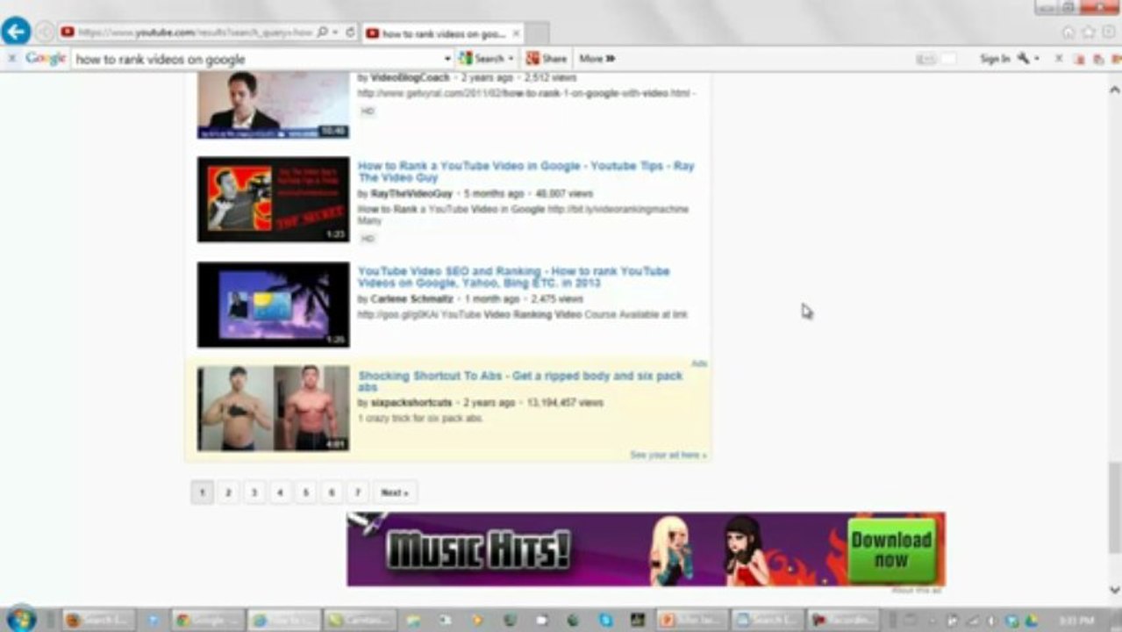
Task: Switch to the 'how to rank videos on goo...' tab
Action: pyautogui.click(x=442, y=33)
